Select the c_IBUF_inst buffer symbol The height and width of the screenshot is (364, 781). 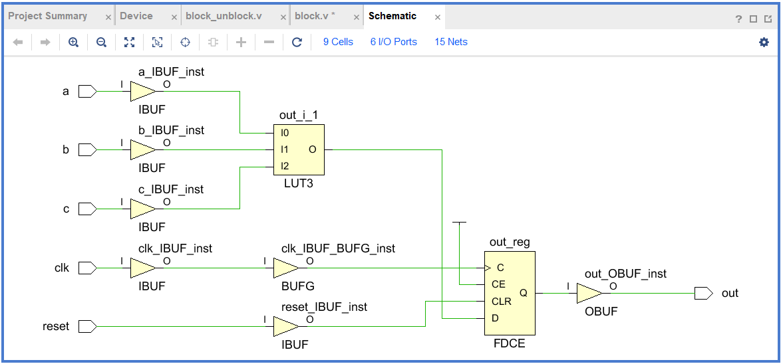point(143,209)
